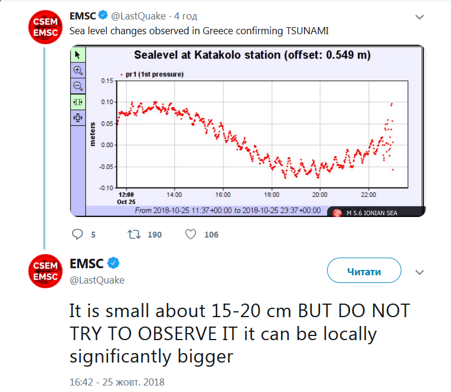451x392 pixels.
Task: Toggle the horizontal fit tool in chart
Action: click(78, 102)
